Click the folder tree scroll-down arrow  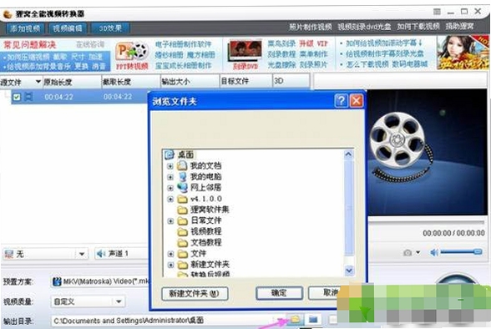pos(349,271)
